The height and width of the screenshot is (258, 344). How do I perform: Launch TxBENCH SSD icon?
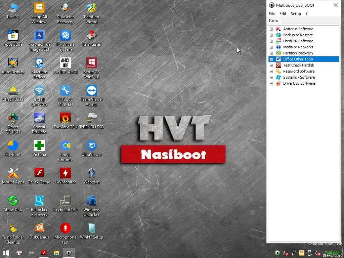91,121
